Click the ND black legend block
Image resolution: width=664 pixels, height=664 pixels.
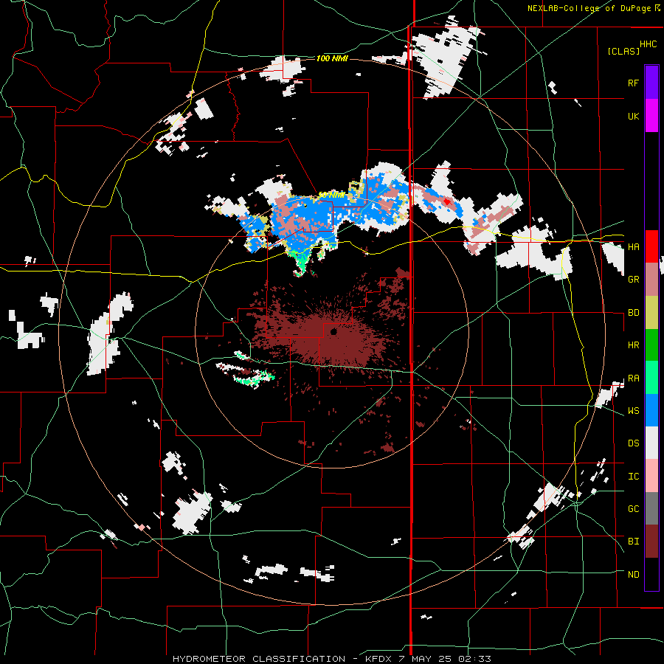[x=651, y=574]
